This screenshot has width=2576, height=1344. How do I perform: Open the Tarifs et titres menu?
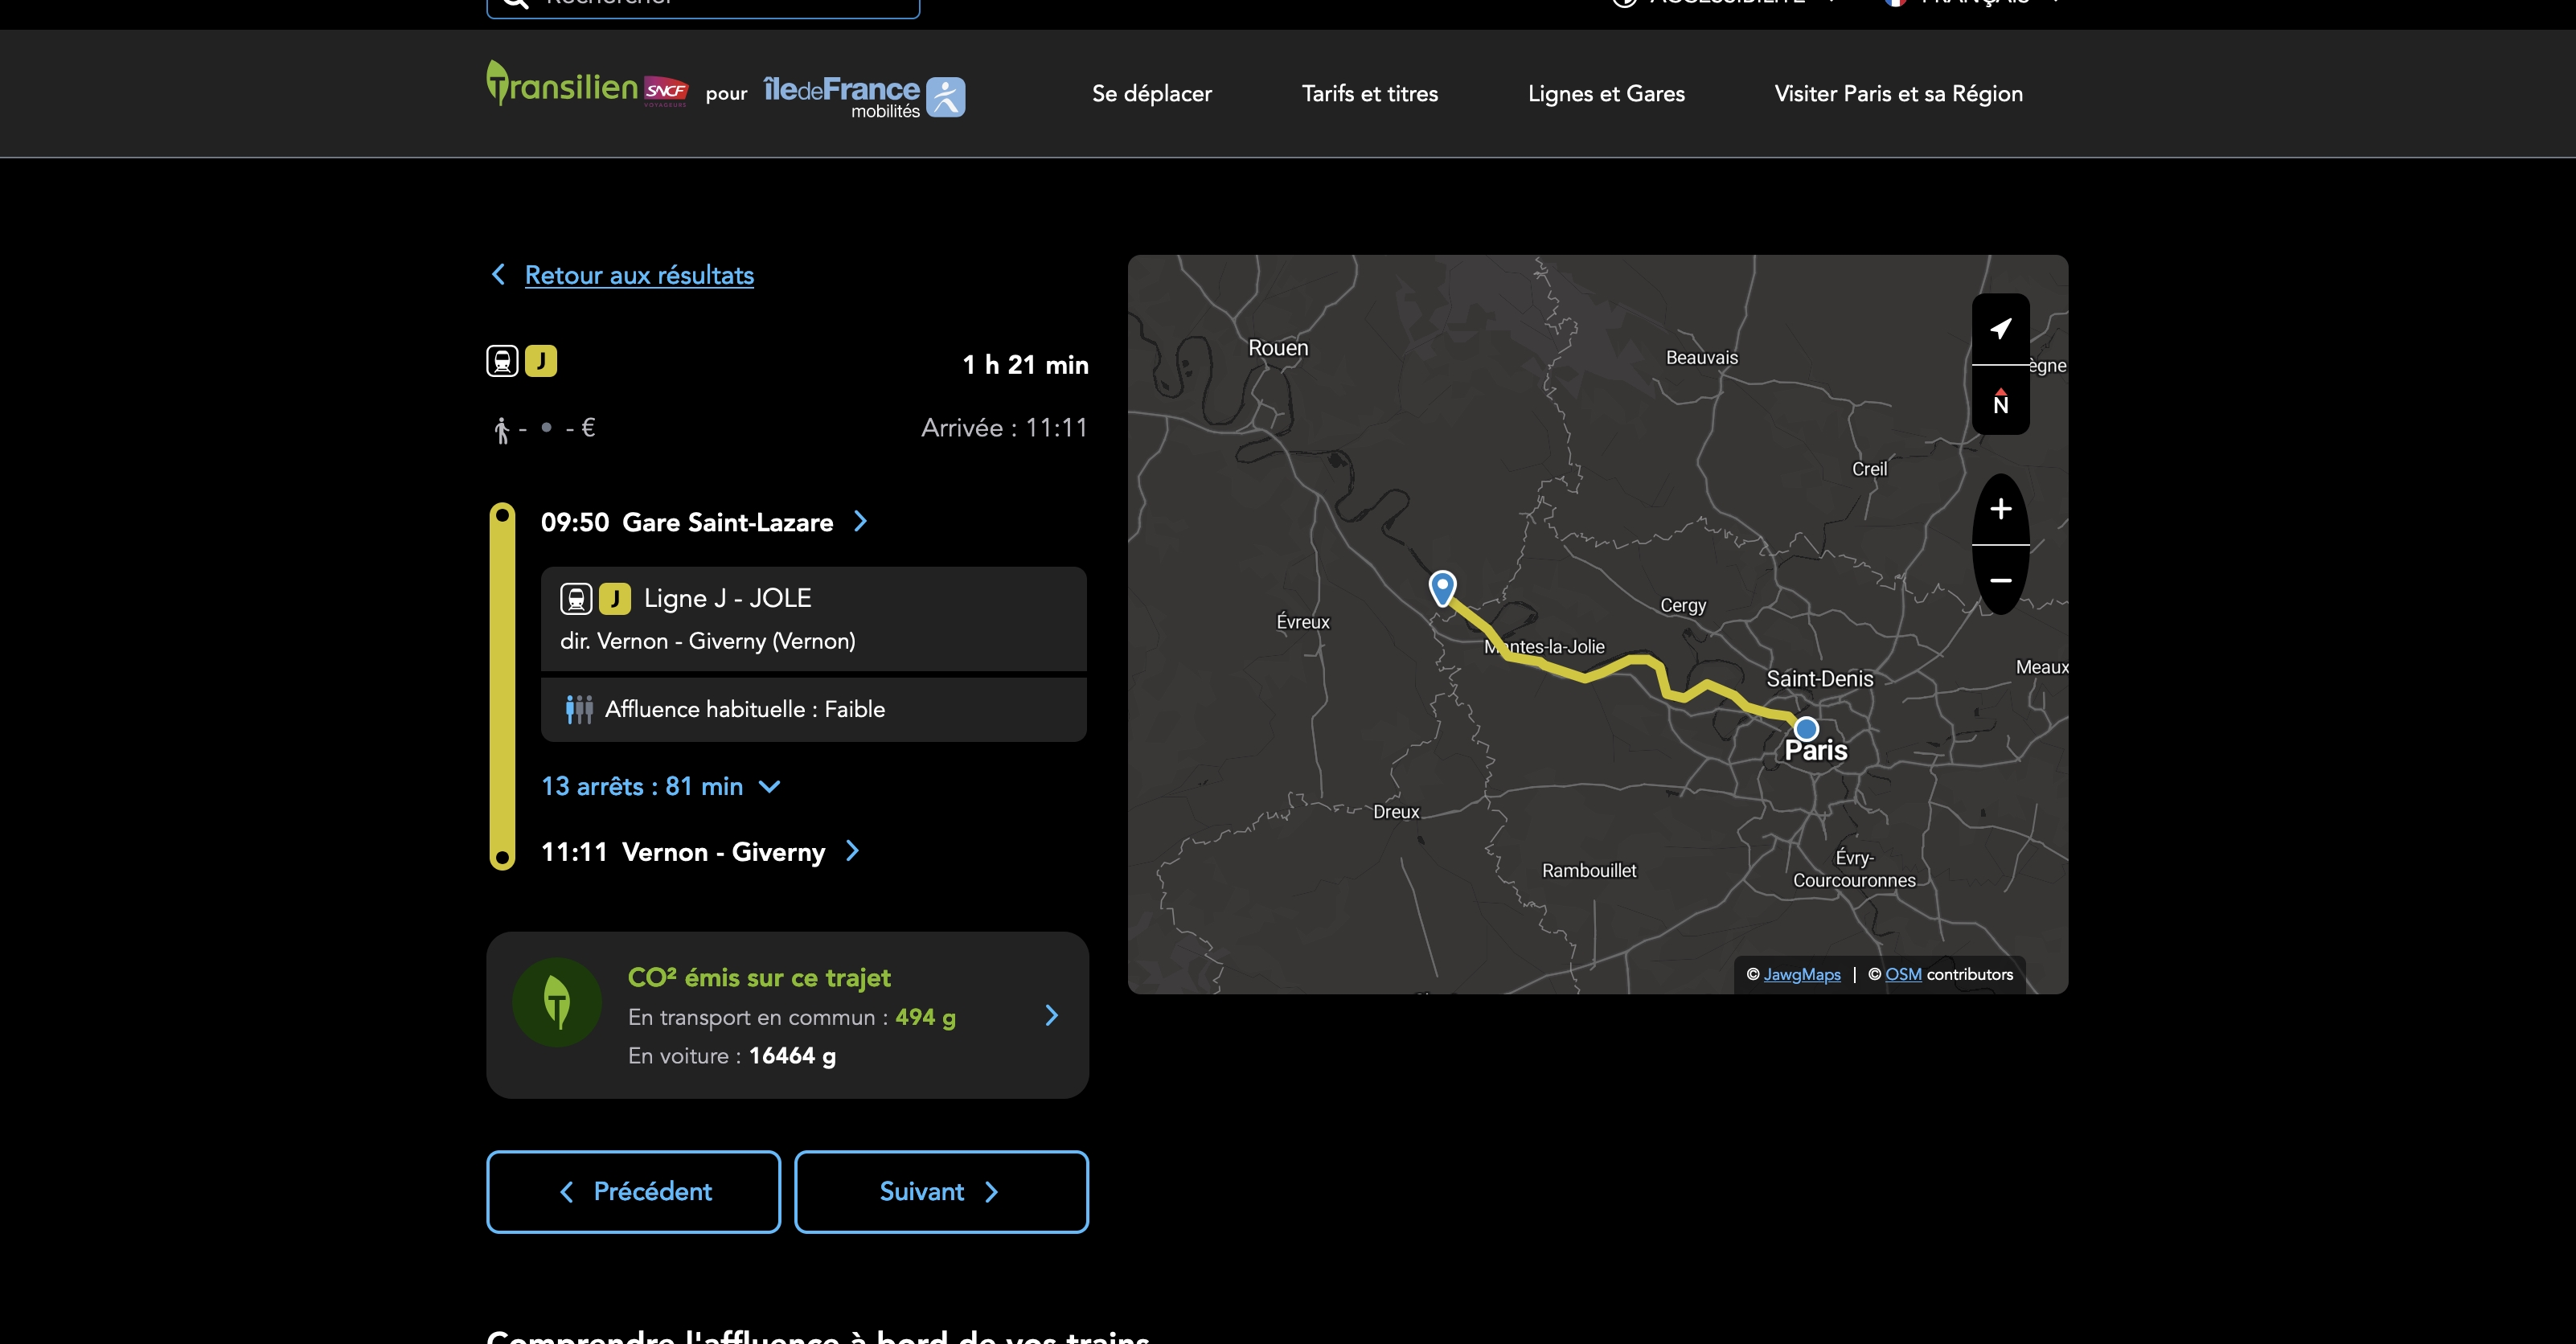(x=1369, y=94)
